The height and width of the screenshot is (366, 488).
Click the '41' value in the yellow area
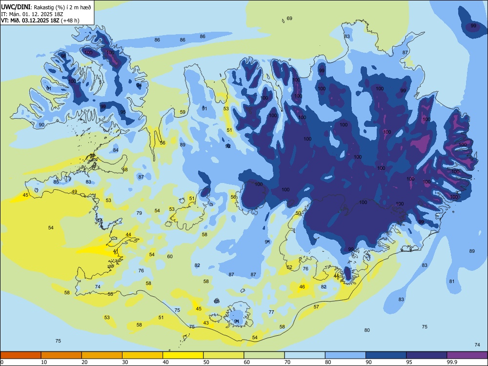tap(116, 251)
